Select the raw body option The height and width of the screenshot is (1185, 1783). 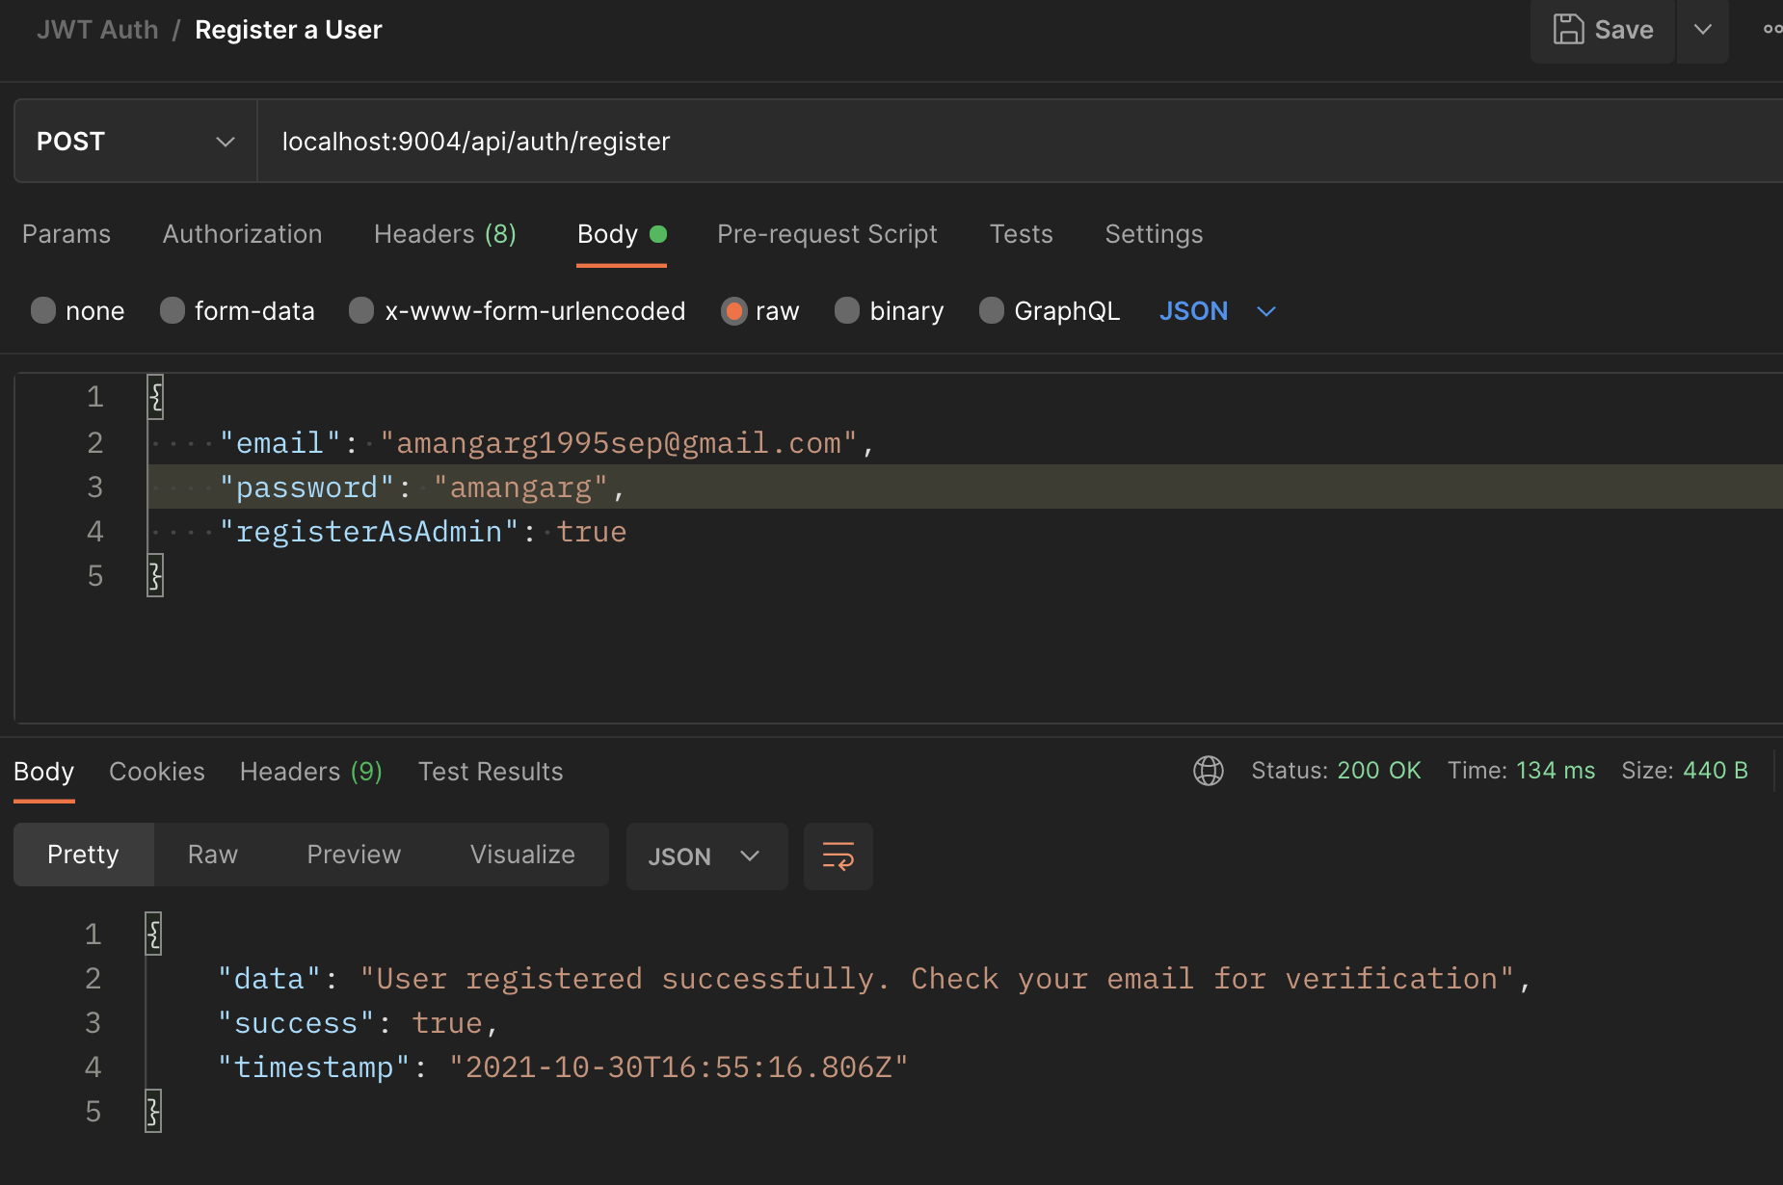pos(760,311)
